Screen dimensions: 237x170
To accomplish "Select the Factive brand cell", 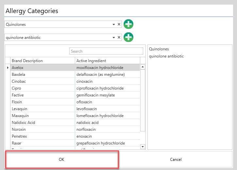I will point(42,95).
